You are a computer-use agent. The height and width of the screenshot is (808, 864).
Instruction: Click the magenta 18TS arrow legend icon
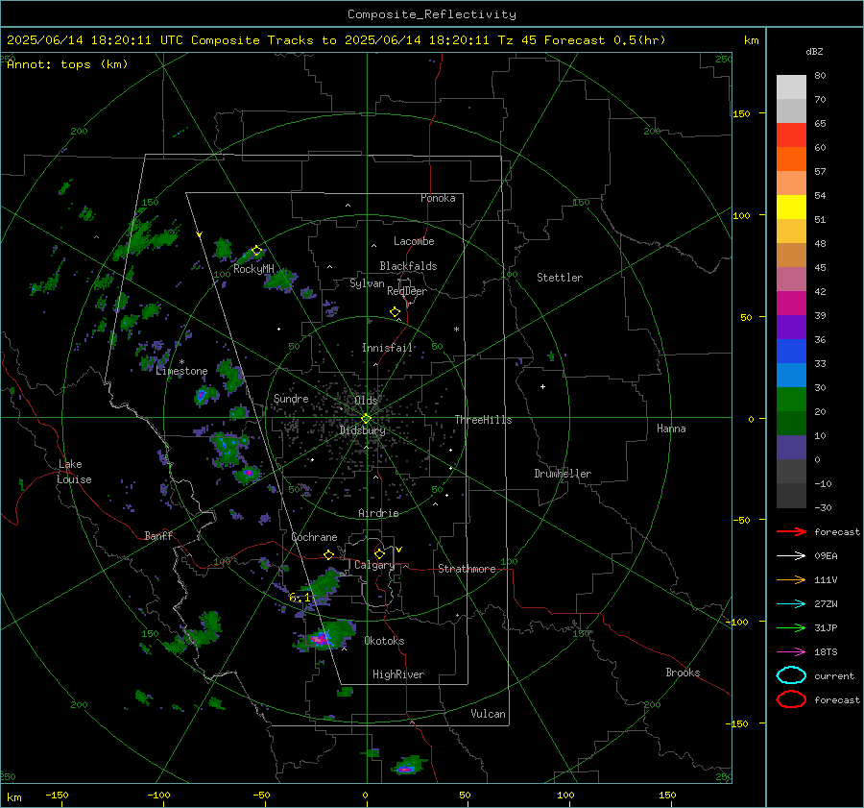click(791, 652)
